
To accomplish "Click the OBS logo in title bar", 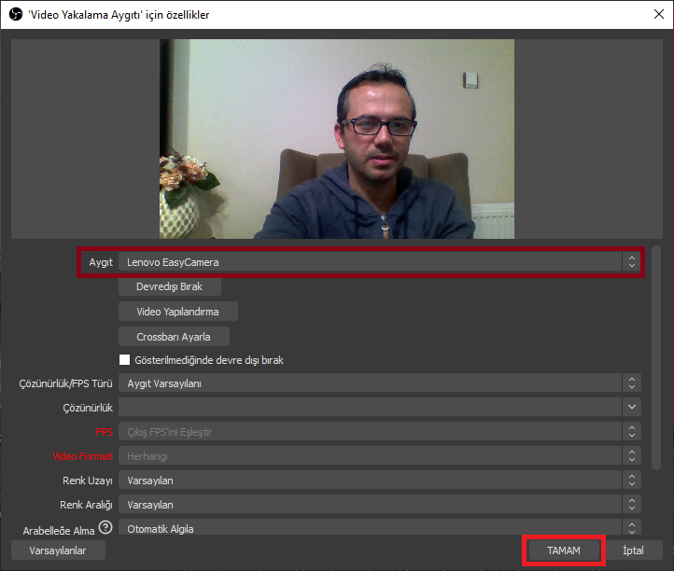I will pyautogui.click(x=16, y=15).
